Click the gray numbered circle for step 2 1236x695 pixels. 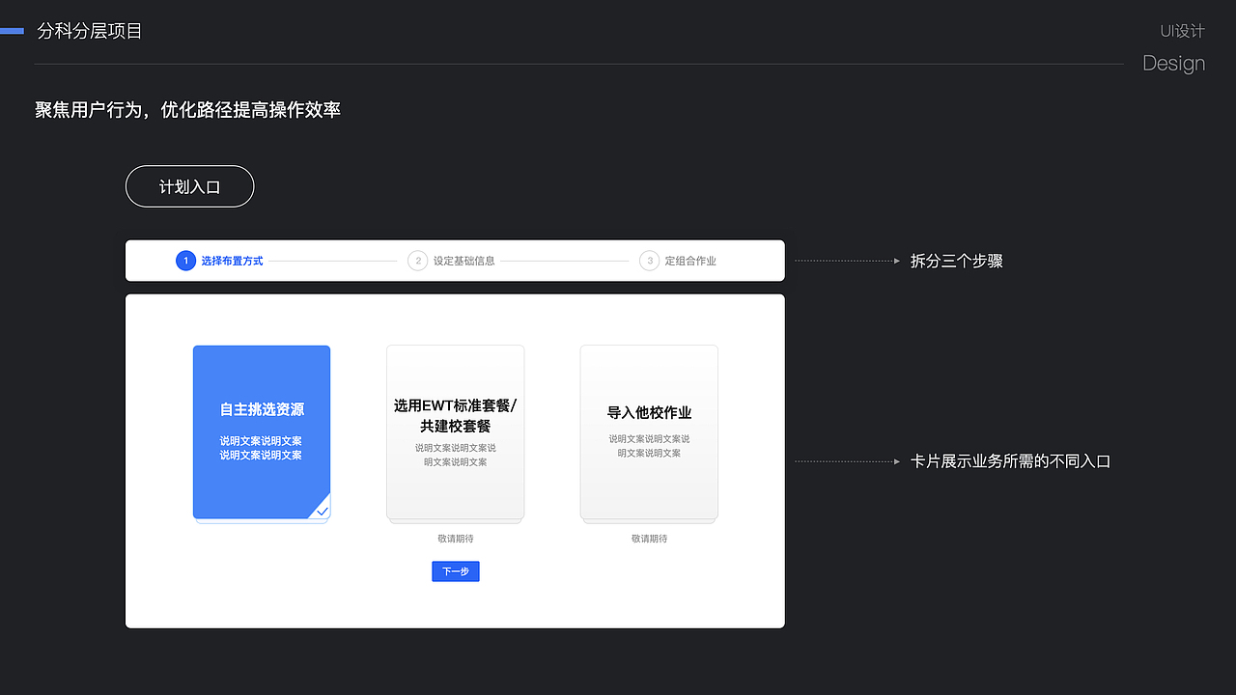(417, 261)
